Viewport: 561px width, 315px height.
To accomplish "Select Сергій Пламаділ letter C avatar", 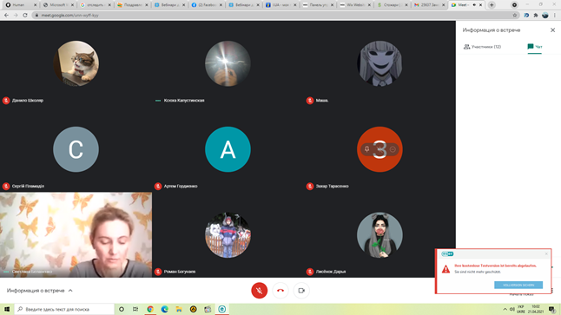I will tap(76, 149).
